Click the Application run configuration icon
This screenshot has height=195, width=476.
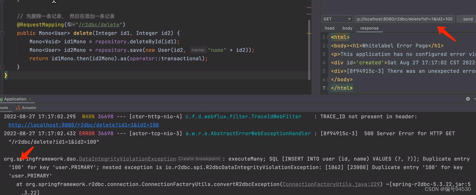tap(1, 99)
